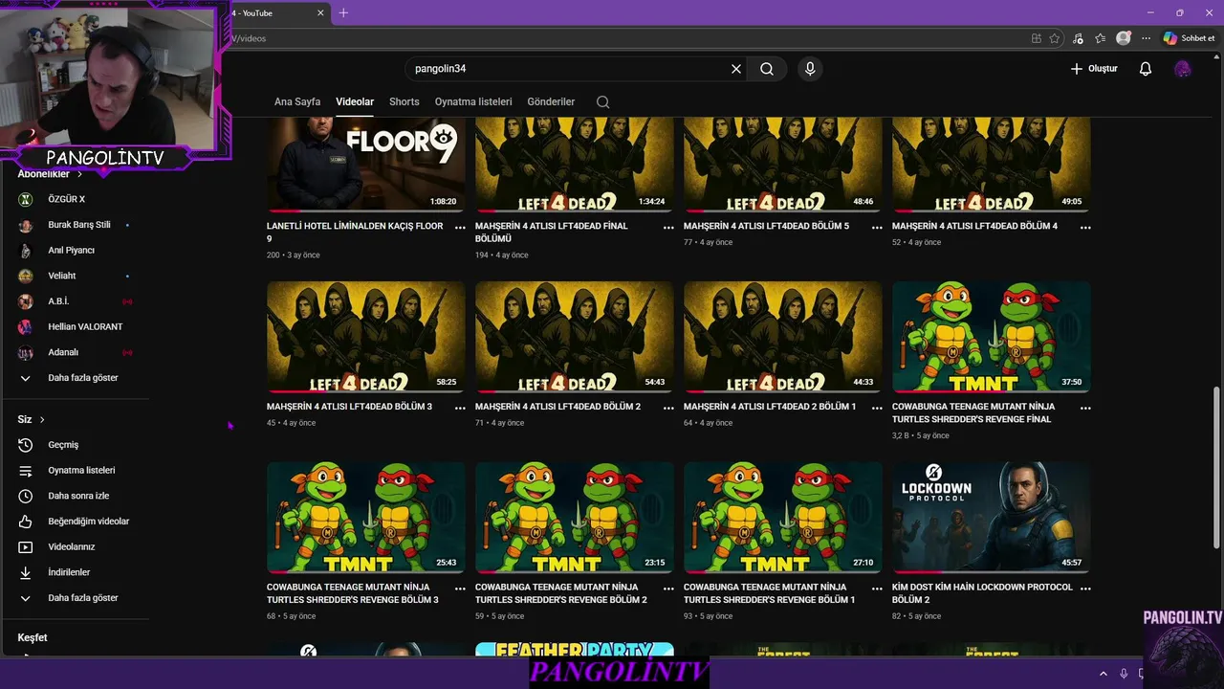Show hidden system tray icons

1103,674
